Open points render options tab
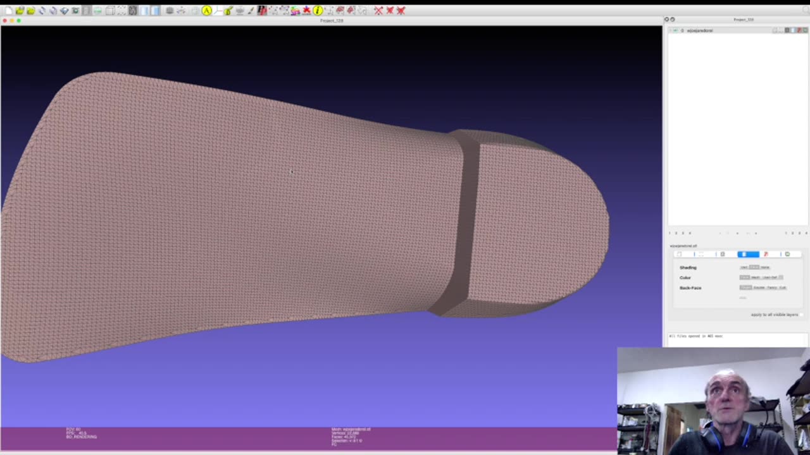Image resolution: width=810 pixels, height=455 pixels. 701,254
